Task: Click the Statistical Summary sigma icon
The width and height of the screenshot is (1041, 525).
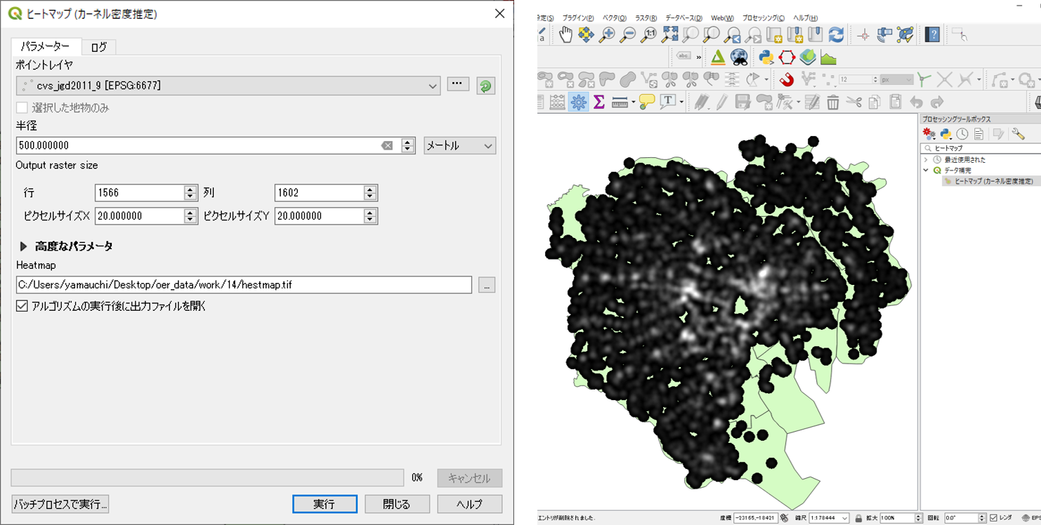Action: click(599, 102)
